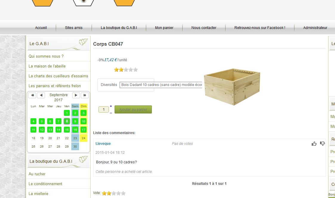
Task: Open the Corps CB047 product image
Action: pos(232,87)
